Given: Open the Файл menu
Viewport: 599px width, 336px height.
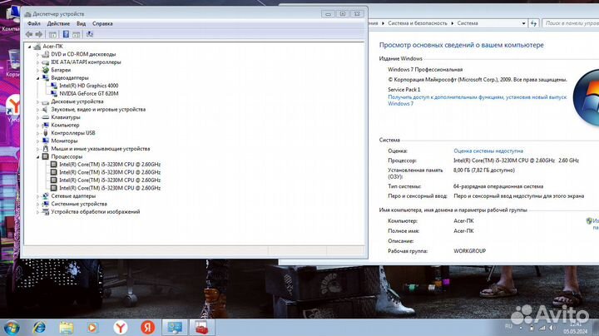Looking at the screenshot, I should click(x=34, y=23).
